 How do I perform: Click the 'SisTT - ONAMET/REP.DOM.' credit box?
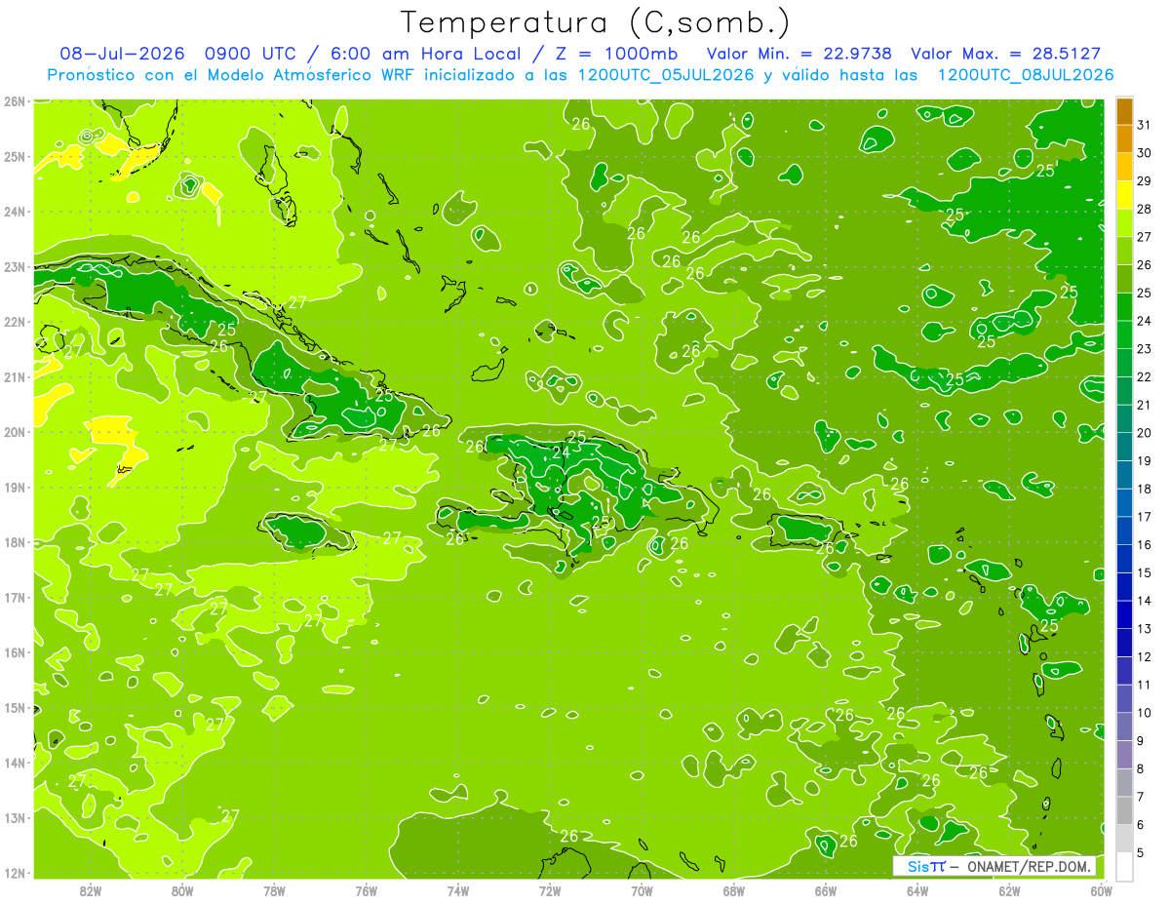pos(994,866)
